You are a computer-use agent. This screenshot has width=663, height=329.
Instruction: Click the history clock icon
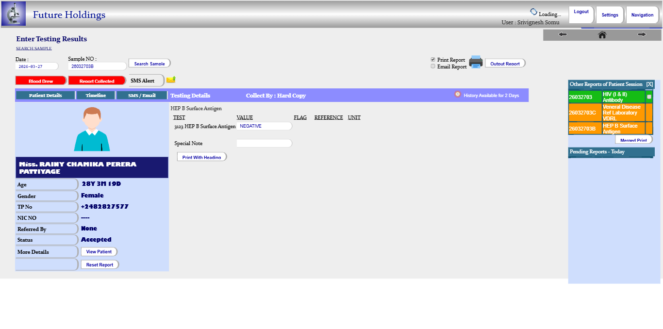[457, 95]
